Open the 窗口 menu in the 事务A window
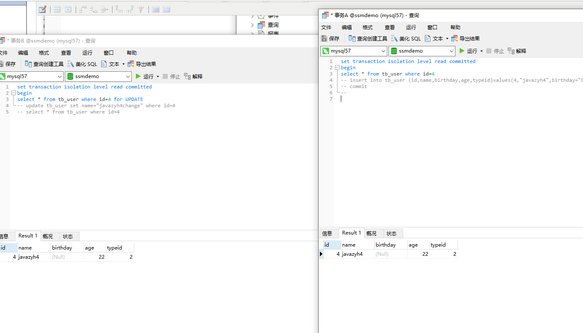Image resolution: width=583 pixels, height=333 pixels. [x=432, y=27]
